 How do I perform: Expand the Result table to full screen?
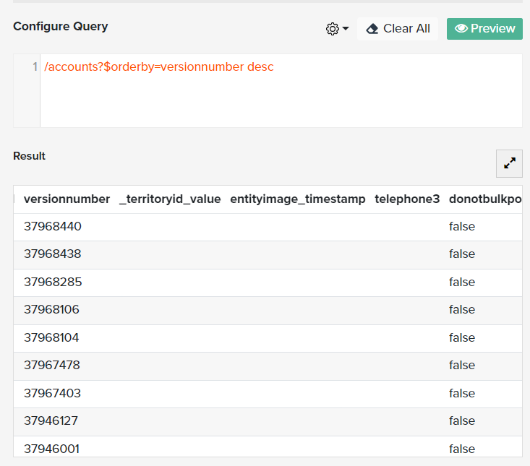(509, 163)
